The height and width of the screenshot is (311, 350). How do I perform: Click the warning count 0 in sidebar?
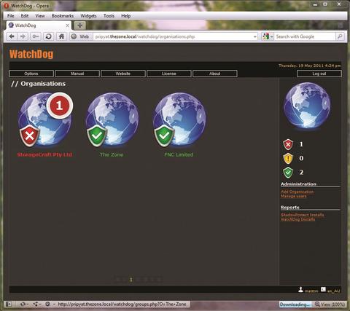coord(301,158)
